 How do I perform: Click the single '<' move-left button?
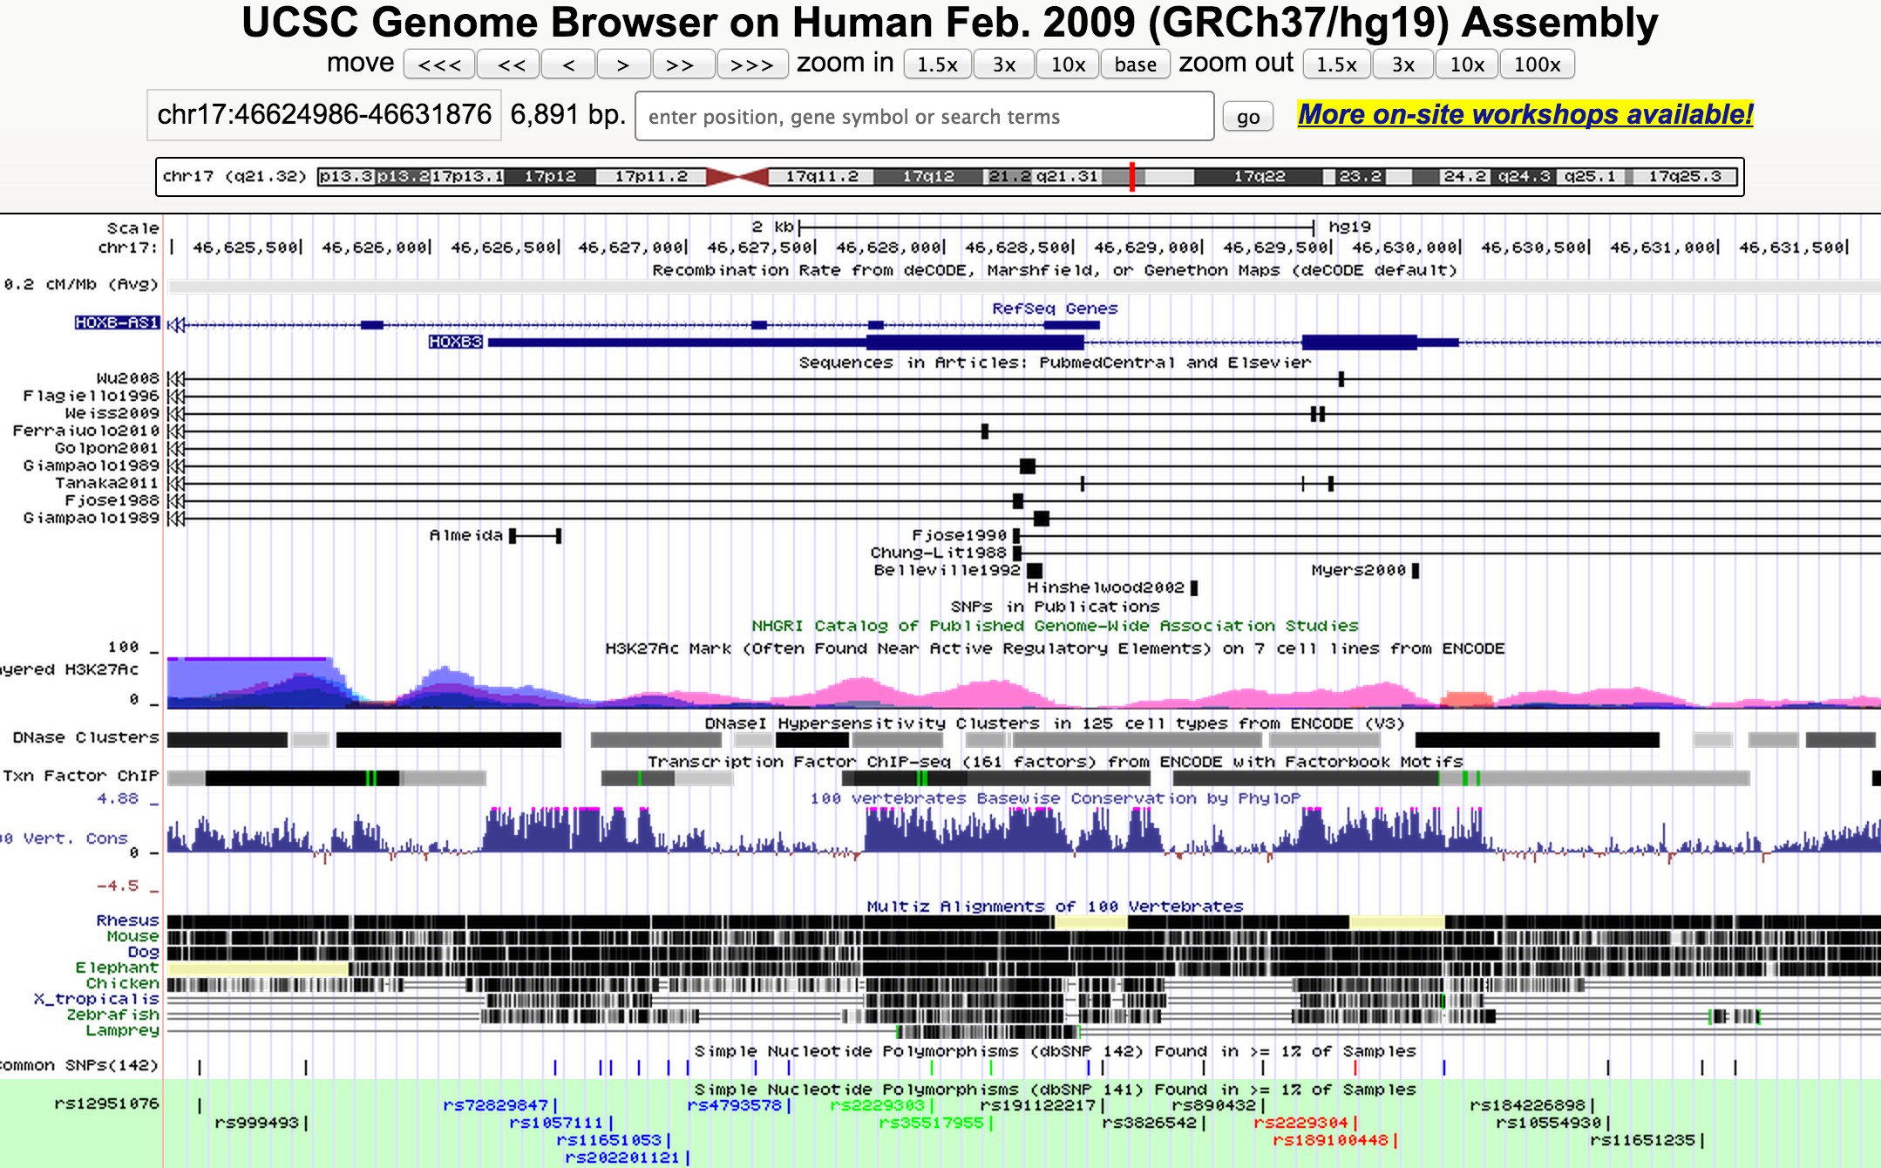[x=568, y=65]
